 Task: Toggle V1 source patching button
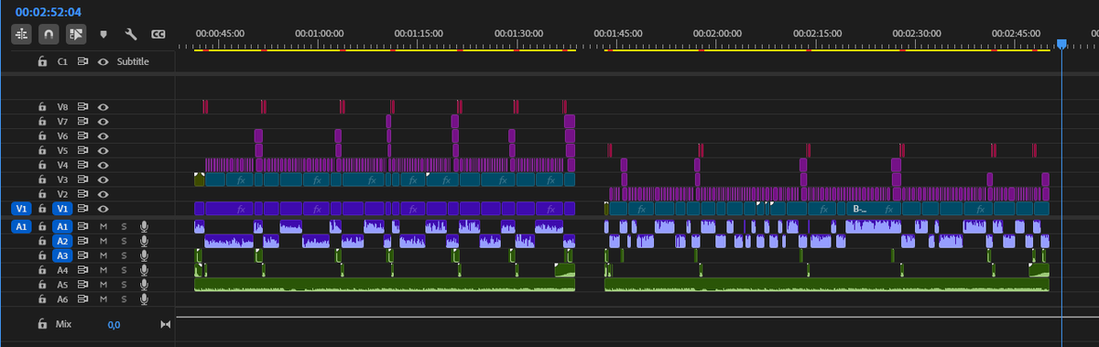click(x=21, y=209)
